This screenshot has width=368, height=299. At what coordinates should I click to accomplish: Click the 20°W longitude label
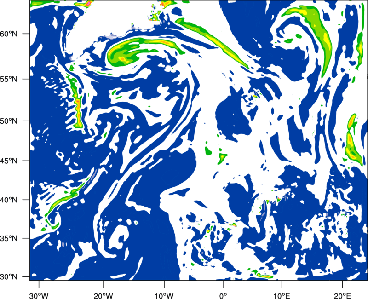tap(103, 295)
